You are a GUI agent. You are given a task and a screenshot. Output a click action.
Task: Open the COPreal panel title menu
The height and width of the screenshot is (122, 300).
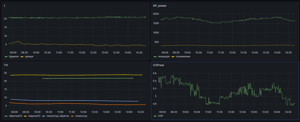(158, 64)
